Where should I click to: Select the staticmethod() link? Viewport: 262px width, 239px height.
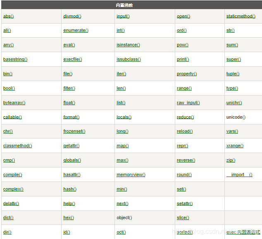click(241, 16)
